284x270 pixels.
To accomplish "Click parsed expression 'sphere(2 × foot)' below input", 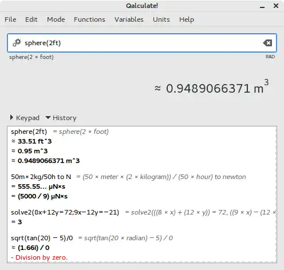I will pos(31,57).
